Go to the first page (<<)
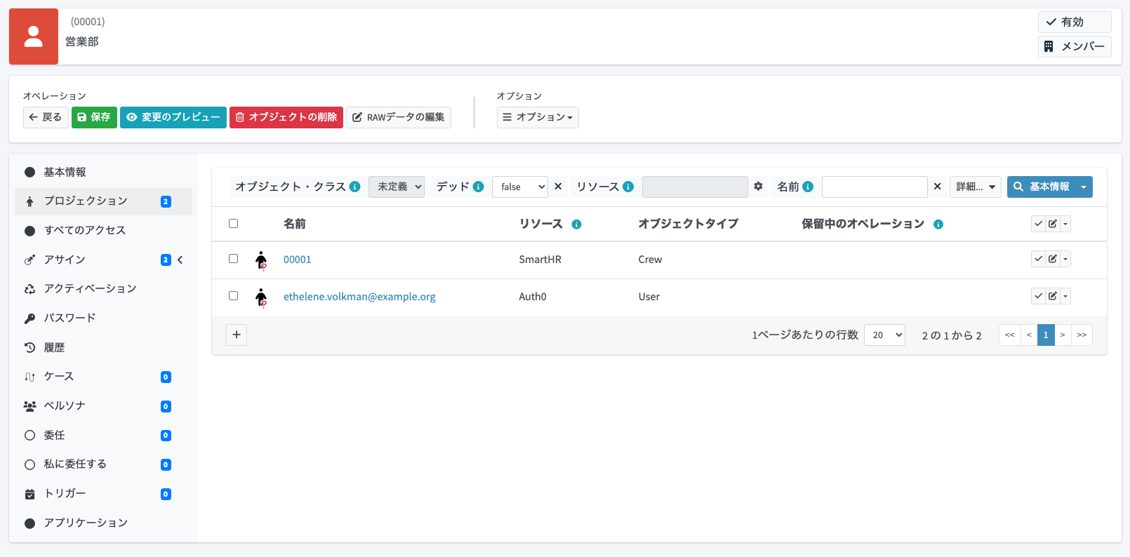1130x557 pixels. (1010, 335)
